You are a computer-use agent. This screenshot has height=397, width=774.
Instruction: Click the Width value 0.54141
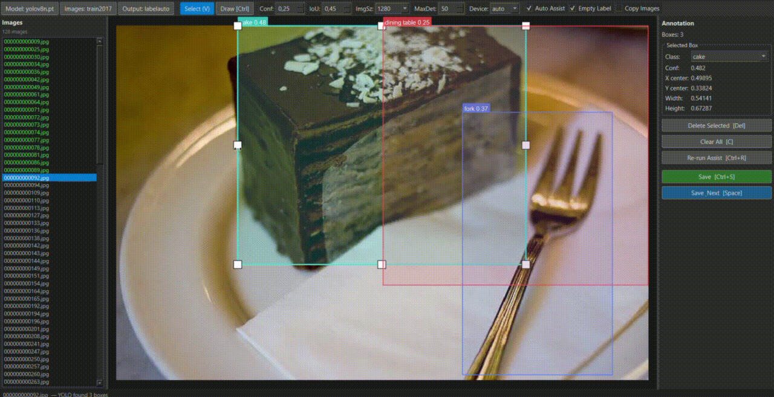pos(703,98)
